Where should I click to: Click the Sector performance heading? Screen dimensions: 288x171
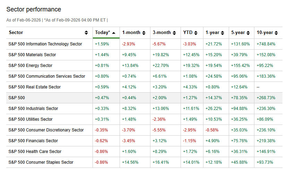coord(34,9)
